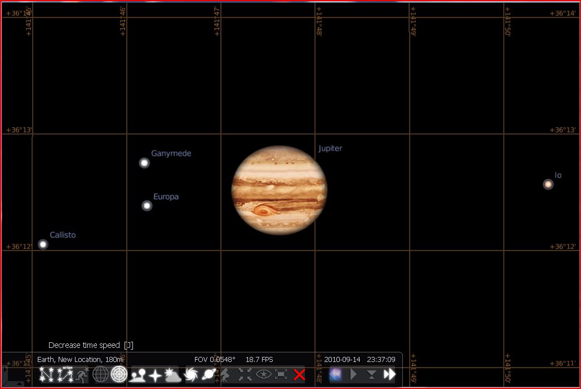The height and width of the screenshot is (389, 581).
Task: Click the '18.7 FPS' readout
Action: (x=259, y=359)
